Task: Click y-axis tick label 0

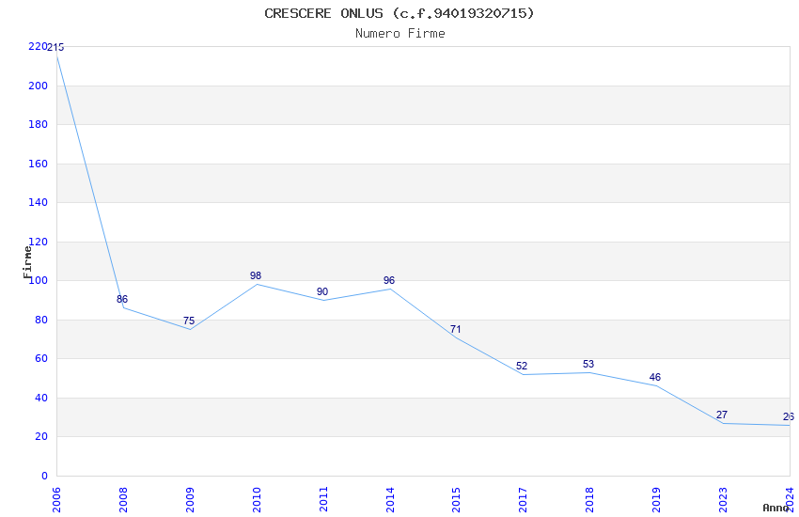Action: click(x=44, y=477)
